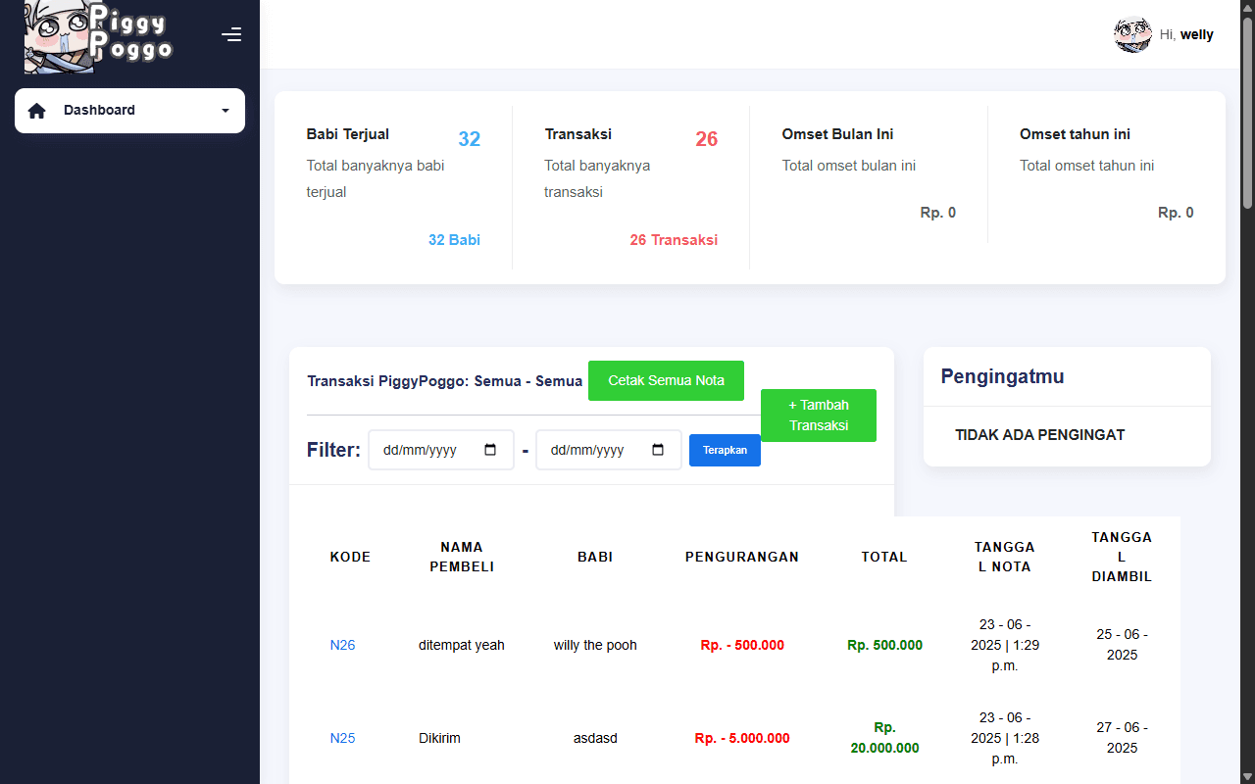Click the Transaksi card title
This screenshot has width=1255, height=784.
[x=578, y=134]
